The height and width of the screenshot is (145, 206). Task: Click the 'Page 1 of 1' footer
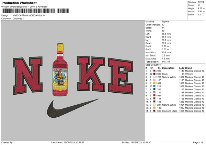pos(199,142)
